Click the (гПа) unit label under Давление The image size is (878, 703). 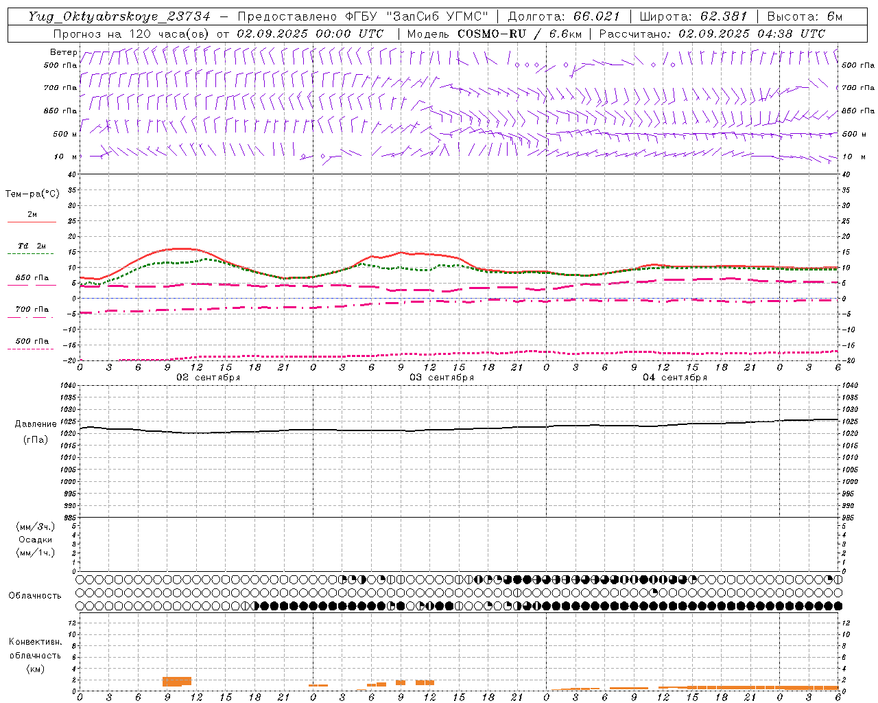click(x=36, y=440)
